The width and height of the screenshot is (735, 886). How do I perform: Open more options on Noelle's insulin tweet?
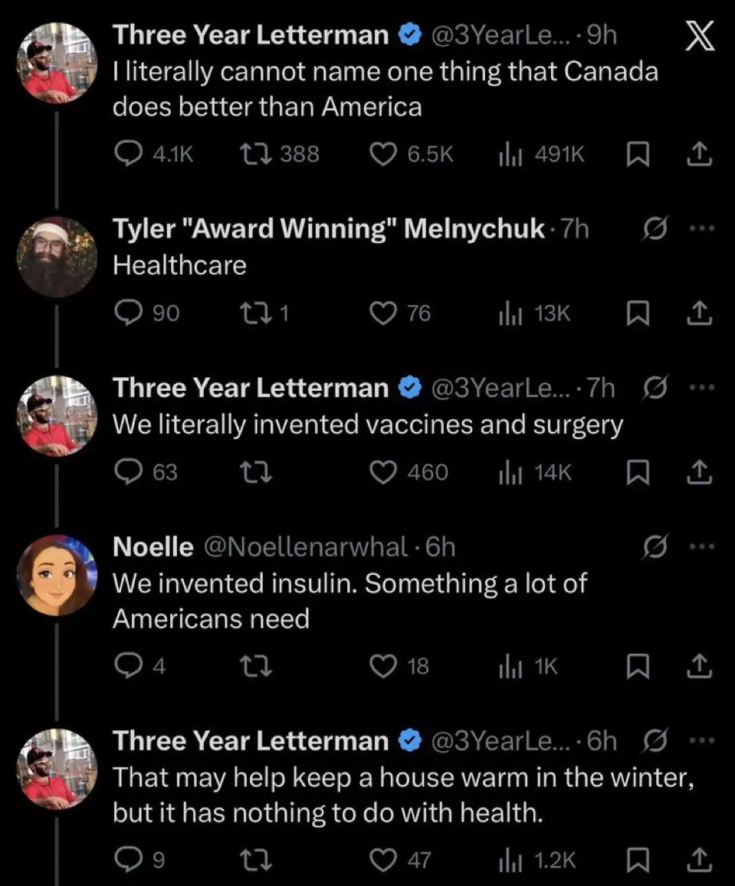(701, 547)
